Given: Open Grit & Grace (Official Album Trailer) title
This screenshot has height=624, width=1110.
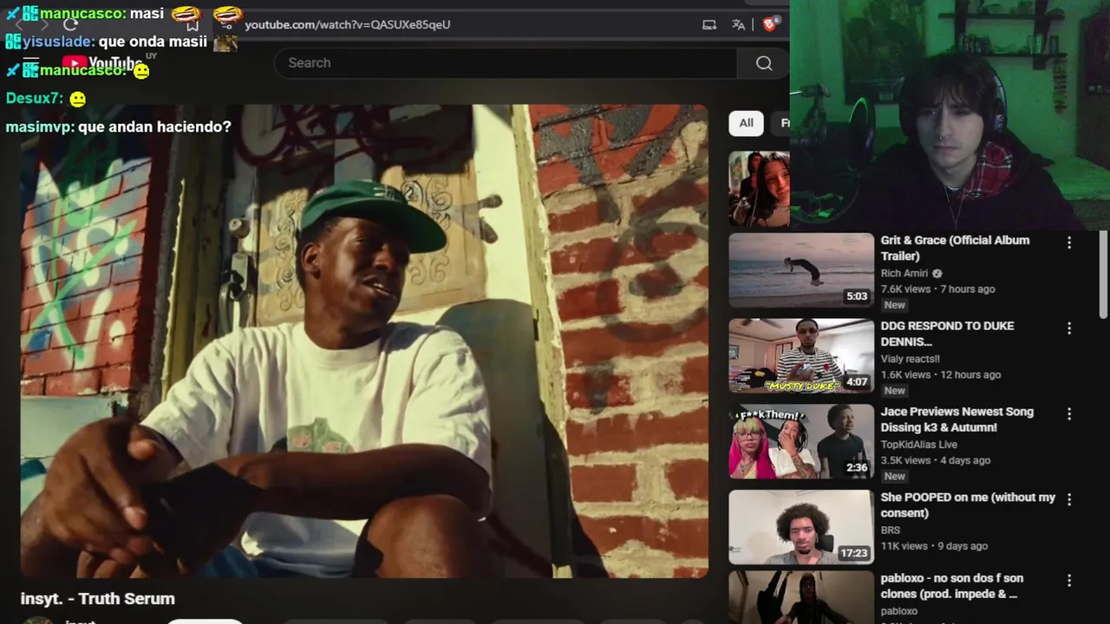Looking at the screenshot, I should 955,248.
